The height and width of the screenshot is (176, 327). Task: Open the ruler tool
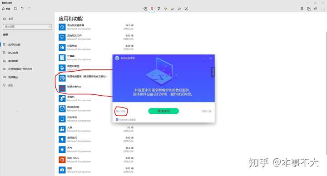[x=179, y=9]
